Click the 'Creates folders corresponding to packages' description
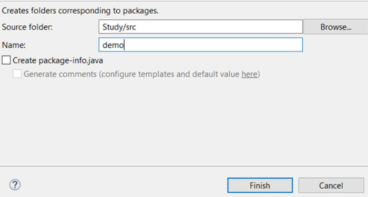 pos(80,11)
